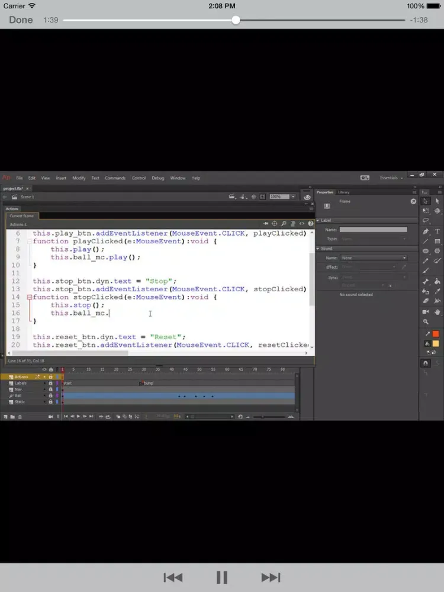Toggle lock on Ball layer
This screenshot has height=592, width=444.
click(50, 395)
